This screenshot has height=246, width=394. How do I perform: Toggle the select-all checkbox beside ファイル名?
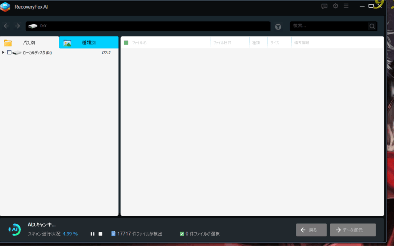[x=126, y=43]
